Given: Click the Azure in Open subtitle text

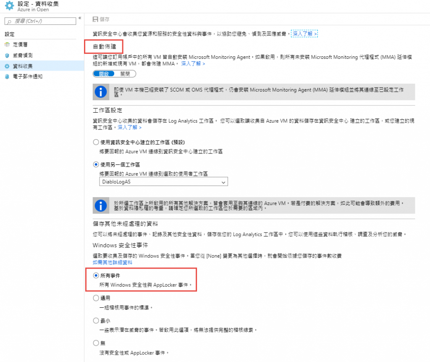Looking at the screenshot, I should pos(33,10).
